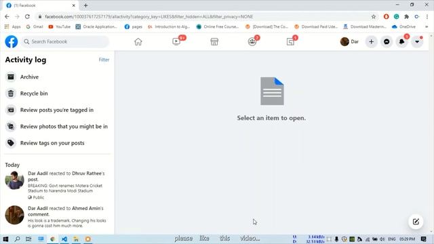Open the Windows notification center icon
This screenshot has height=244, width=434.
(x=423, y=239)
